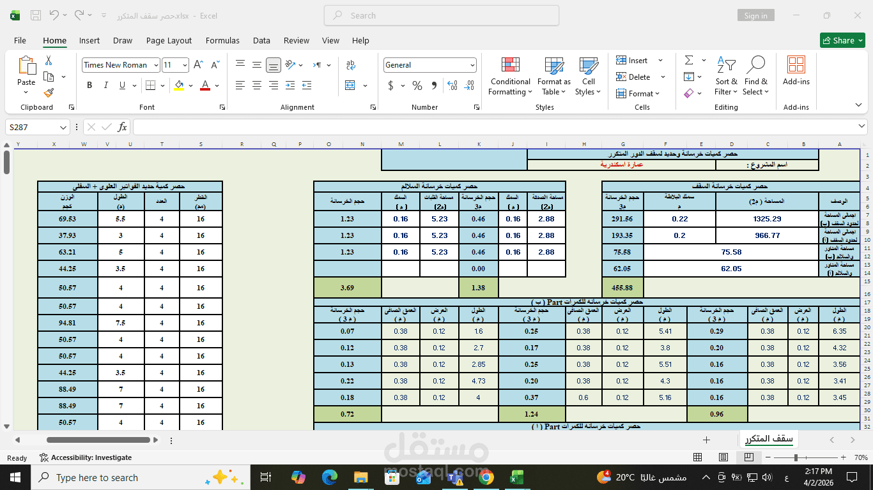Align cell text to the left
The height and width of the screenshot is (490, 873).
240,85
